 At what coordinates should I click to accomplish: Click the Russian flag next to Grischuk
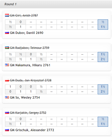tap(7, 130)
